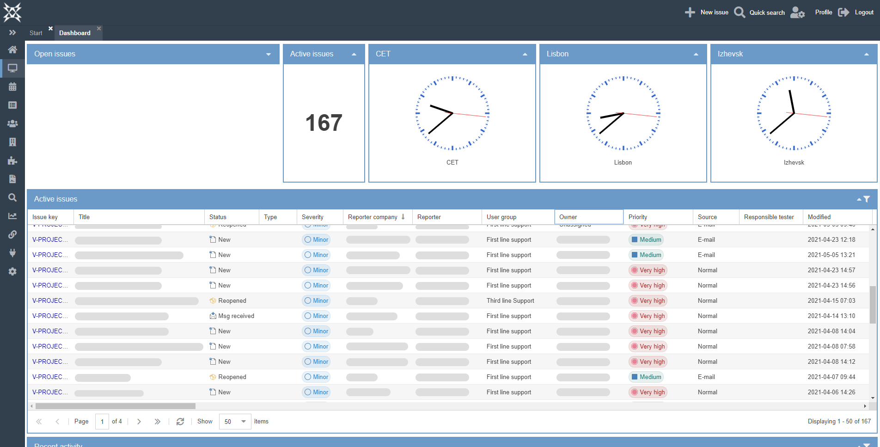Open the filter icon on Active issues panel
Viewport: 880px width, 447px height.
pos(867,199)
